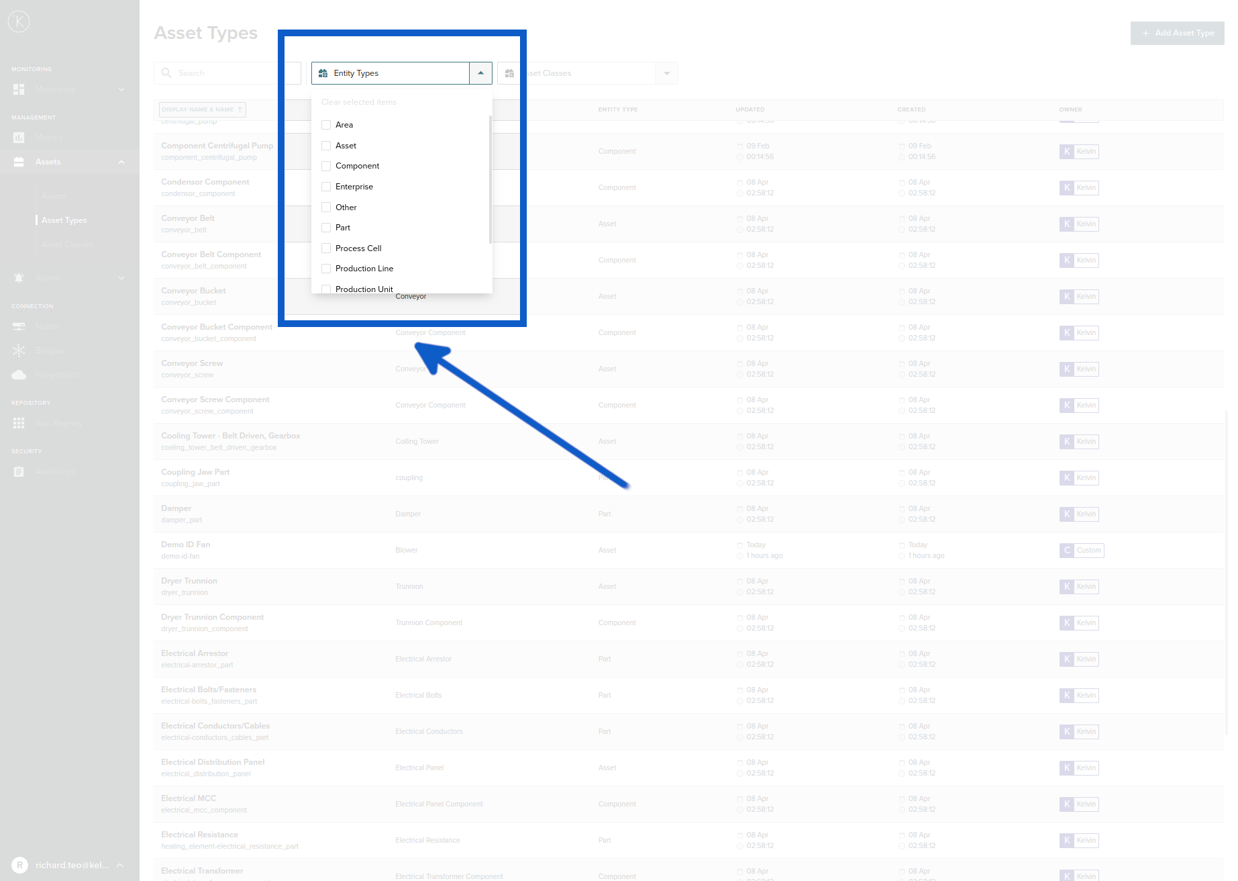Click the Bridges network icon
The height and width of the screenshot is (881, 1238).
[19, 351]
